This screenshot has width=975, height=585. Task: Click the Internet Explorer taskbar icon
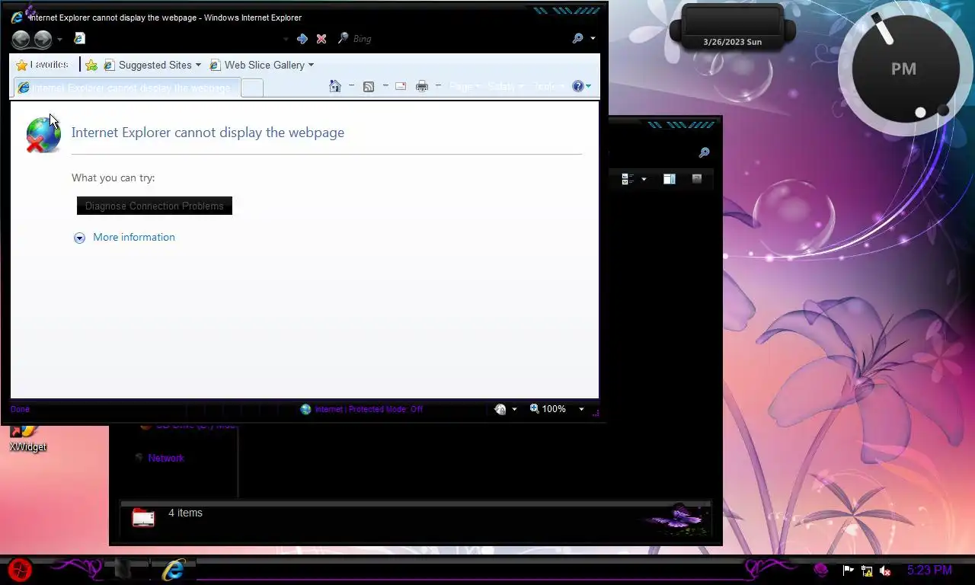[174, 570]
